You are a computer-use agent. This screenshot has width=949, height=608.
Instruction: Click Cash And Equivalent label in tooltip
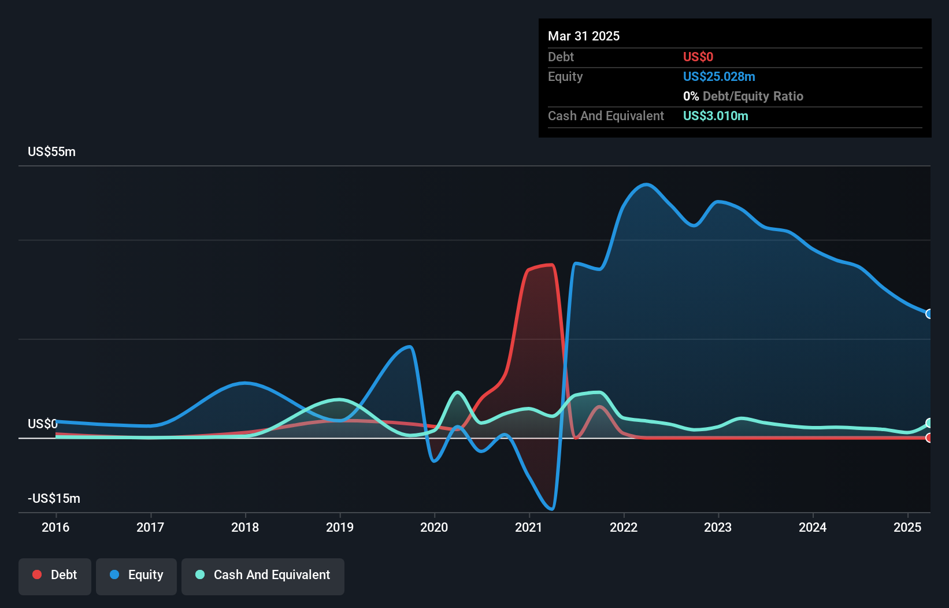(606, 116)
